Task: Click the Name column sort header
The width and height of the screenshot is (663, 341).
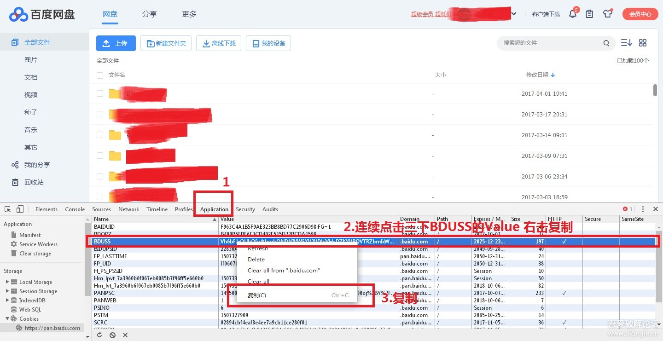Action: pos(155,219)
